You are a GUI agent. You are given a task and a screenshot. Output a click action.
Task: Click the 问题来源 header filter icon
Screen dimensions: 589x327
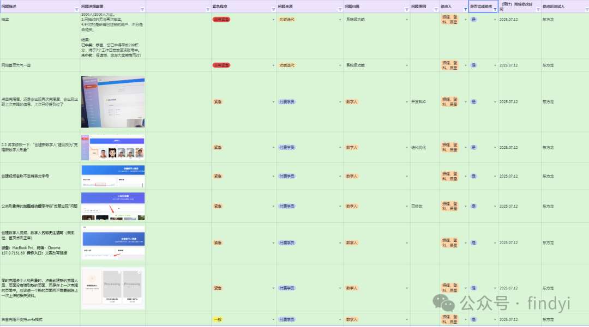click(340, 10)
